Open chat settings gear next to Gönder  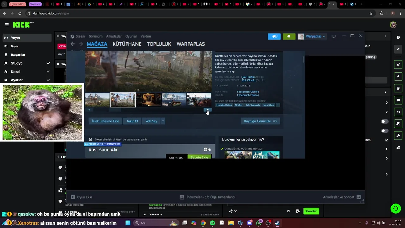click(288, 211)
